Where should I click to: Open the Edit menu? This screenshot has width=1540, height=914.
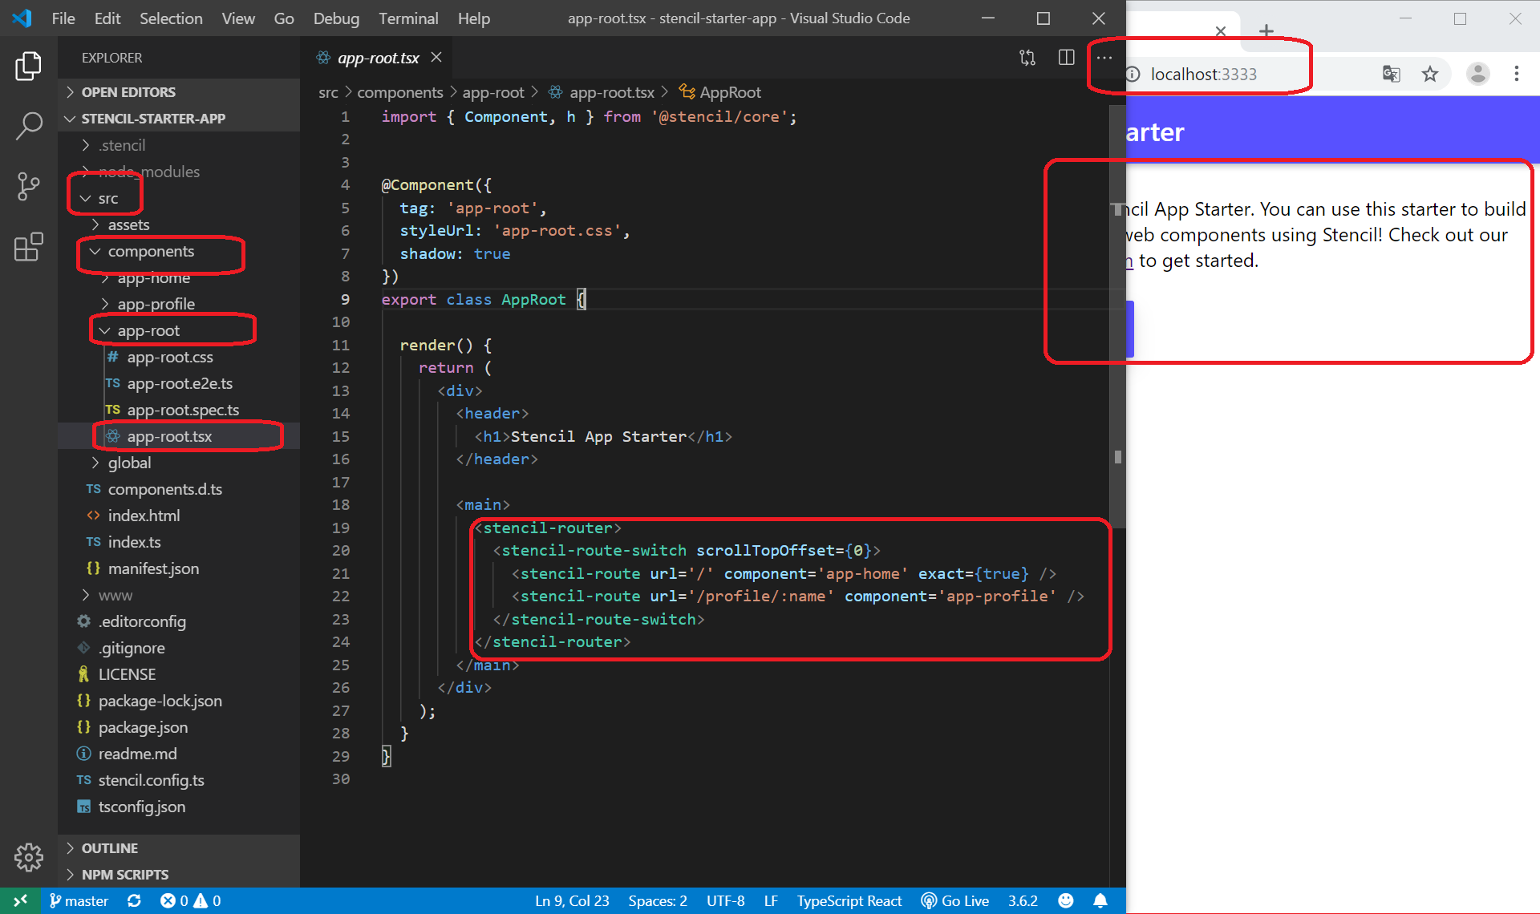click(x=107, y=18)
